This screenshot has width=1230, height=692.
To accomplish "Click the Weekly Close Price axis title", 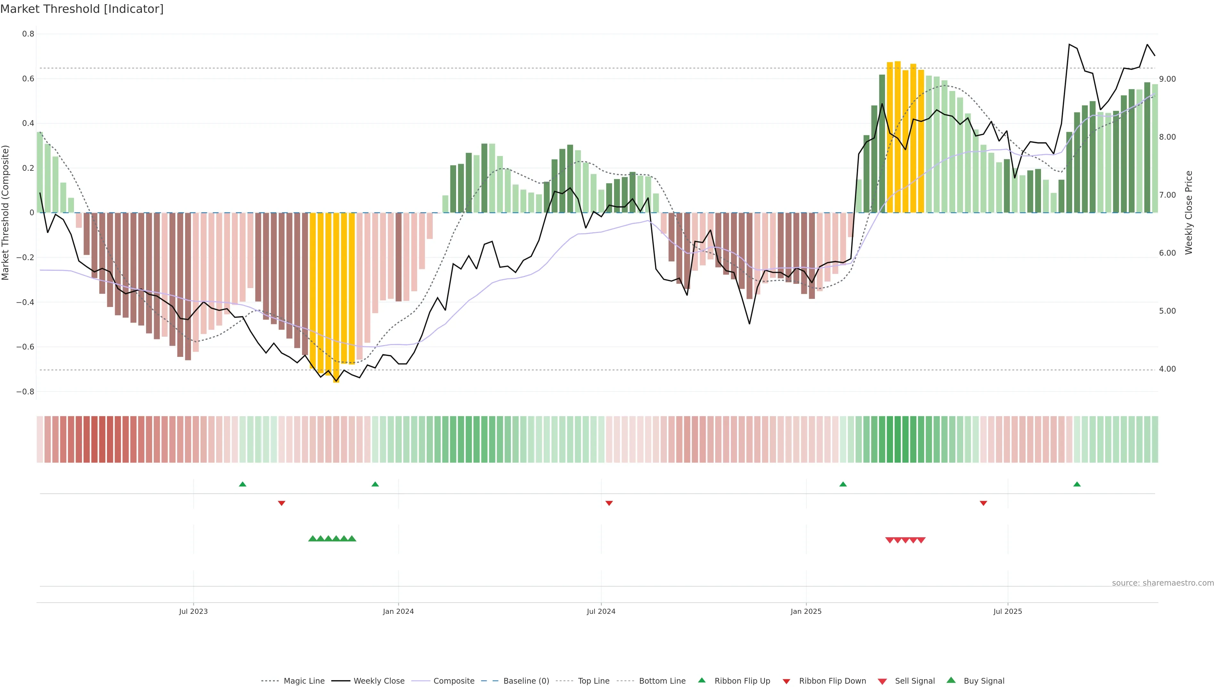I will tap(1188, 212).
